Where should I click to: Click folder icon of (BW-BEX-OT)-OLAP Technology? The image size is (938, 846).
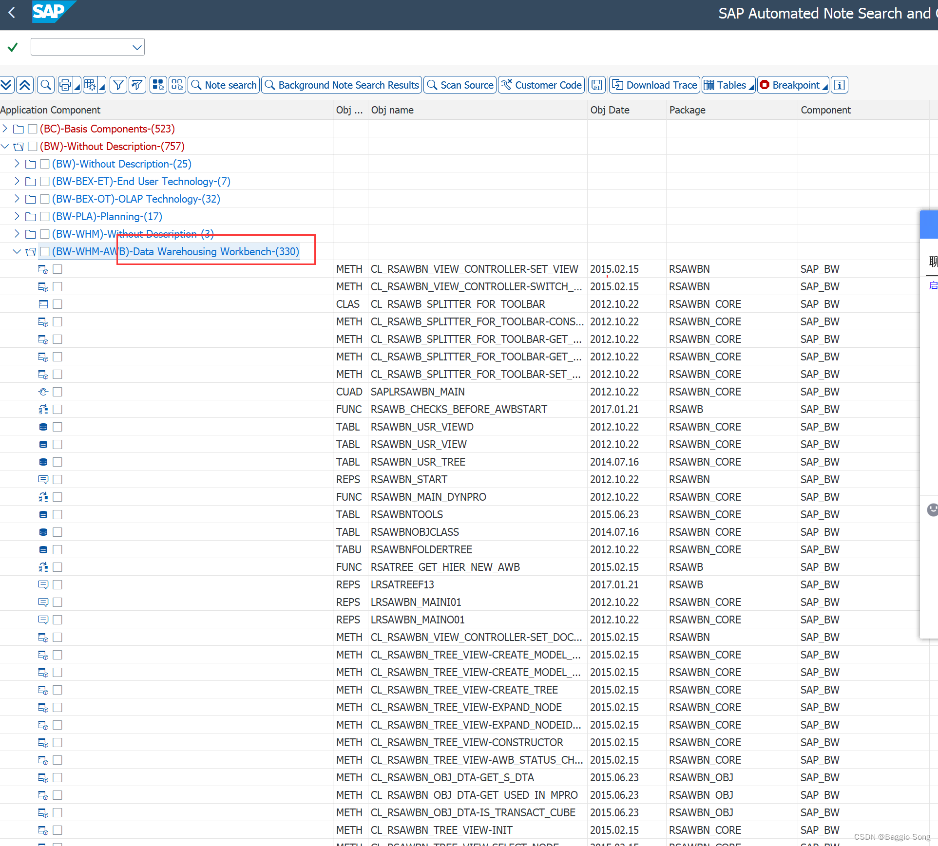pyautogui.click(x=31, y=199)
